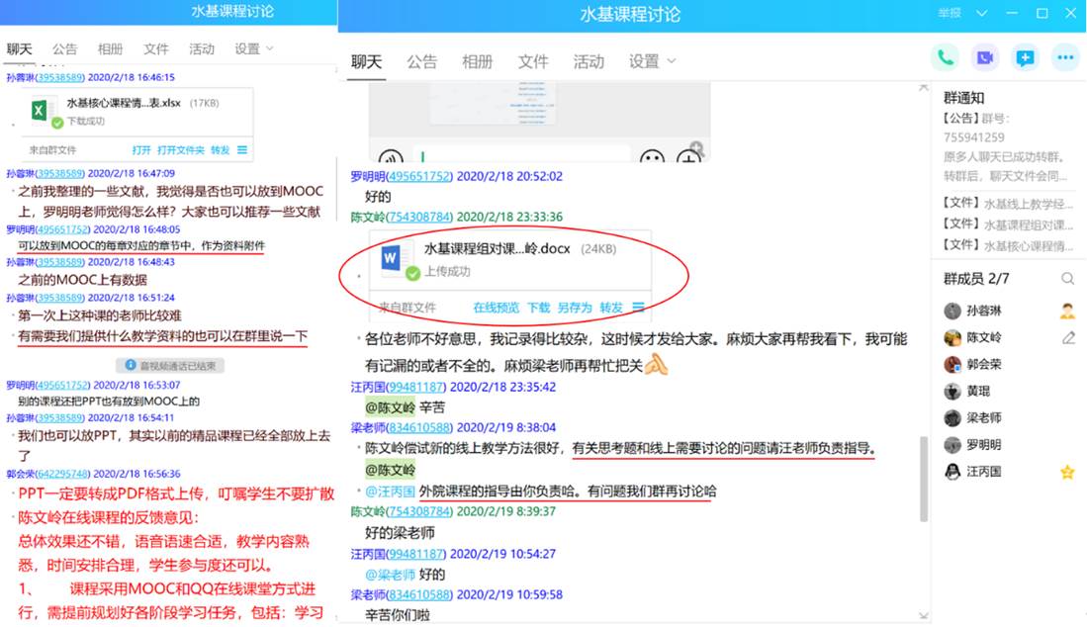Expand the 设置 dropdown in the right window

coord(652,61)
